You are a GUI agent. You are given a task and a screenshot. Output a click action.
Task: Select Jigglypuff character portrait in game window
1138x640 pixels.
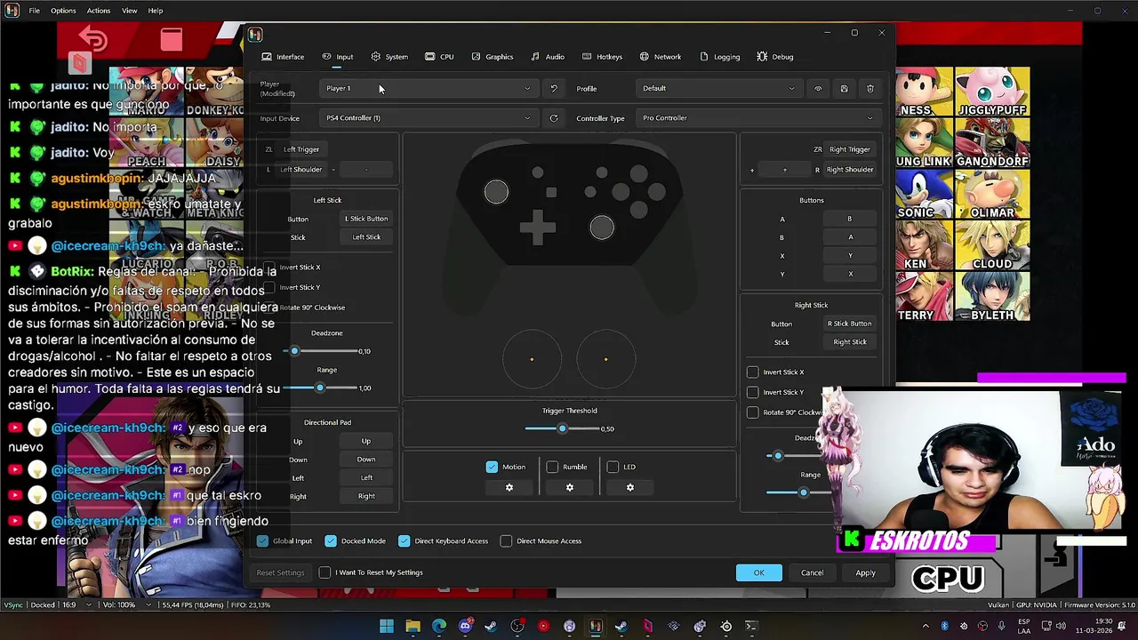[992, 92]
